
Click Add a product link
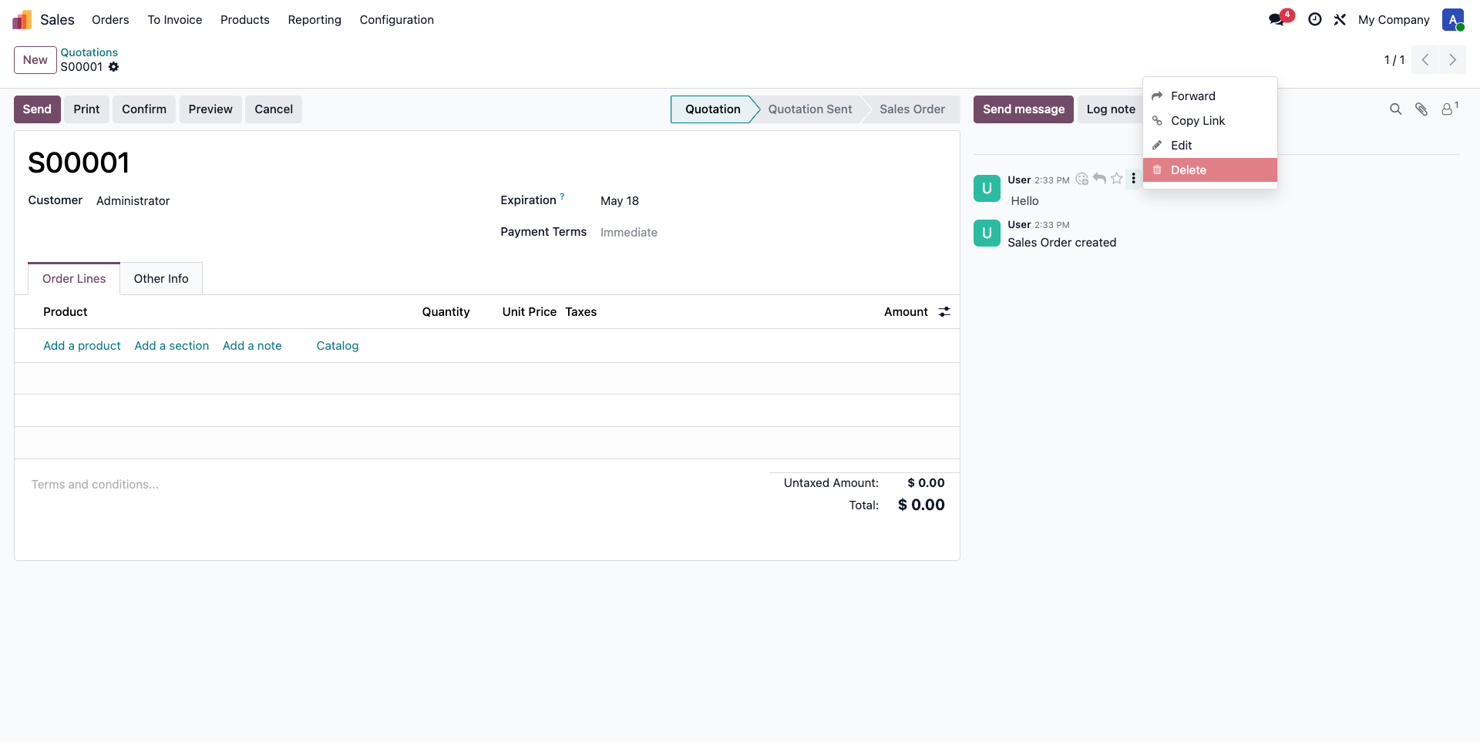tap(82, 346)
